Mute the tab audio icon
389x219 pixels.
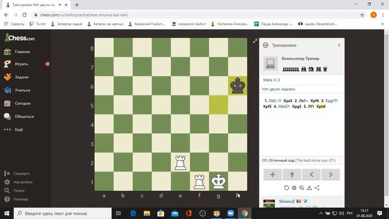pos(60,5)
